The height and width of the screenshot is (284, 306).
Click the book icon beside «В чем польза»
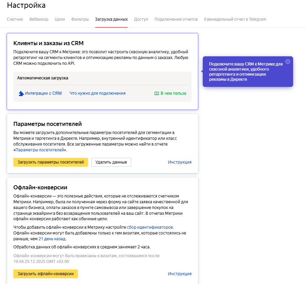click(x=157, y=93)
